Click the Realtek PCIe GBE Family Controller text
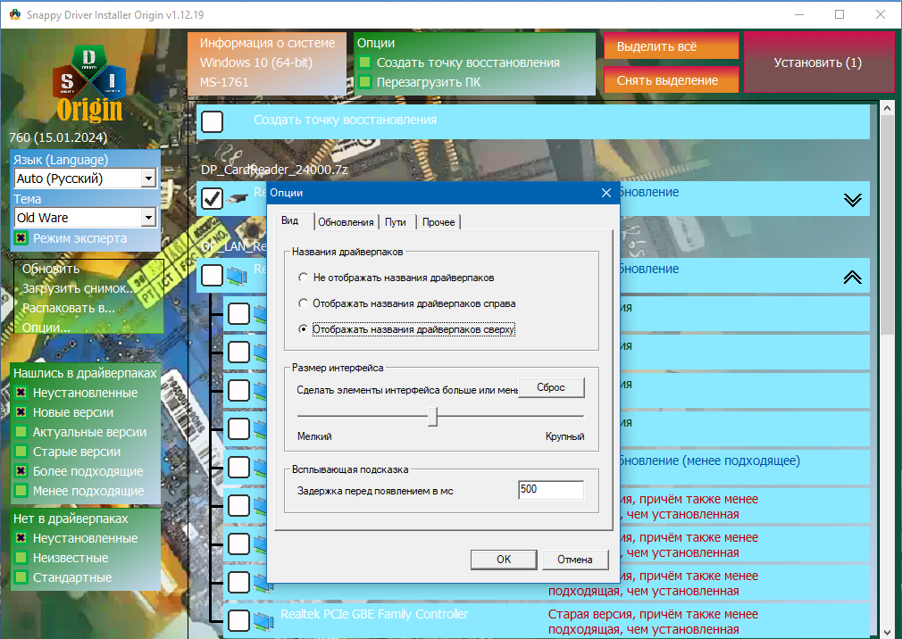Viewport: 902px width, 639px height. pyautogui.click(x=374, y=614)
